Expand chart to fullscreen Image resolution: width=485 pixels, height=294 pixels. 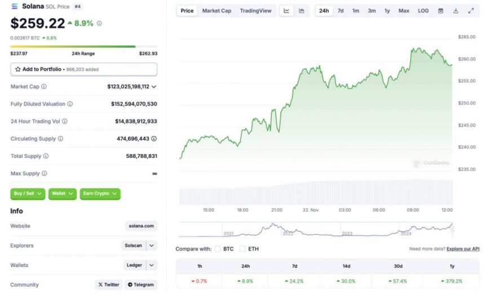[x=471, y=11]
